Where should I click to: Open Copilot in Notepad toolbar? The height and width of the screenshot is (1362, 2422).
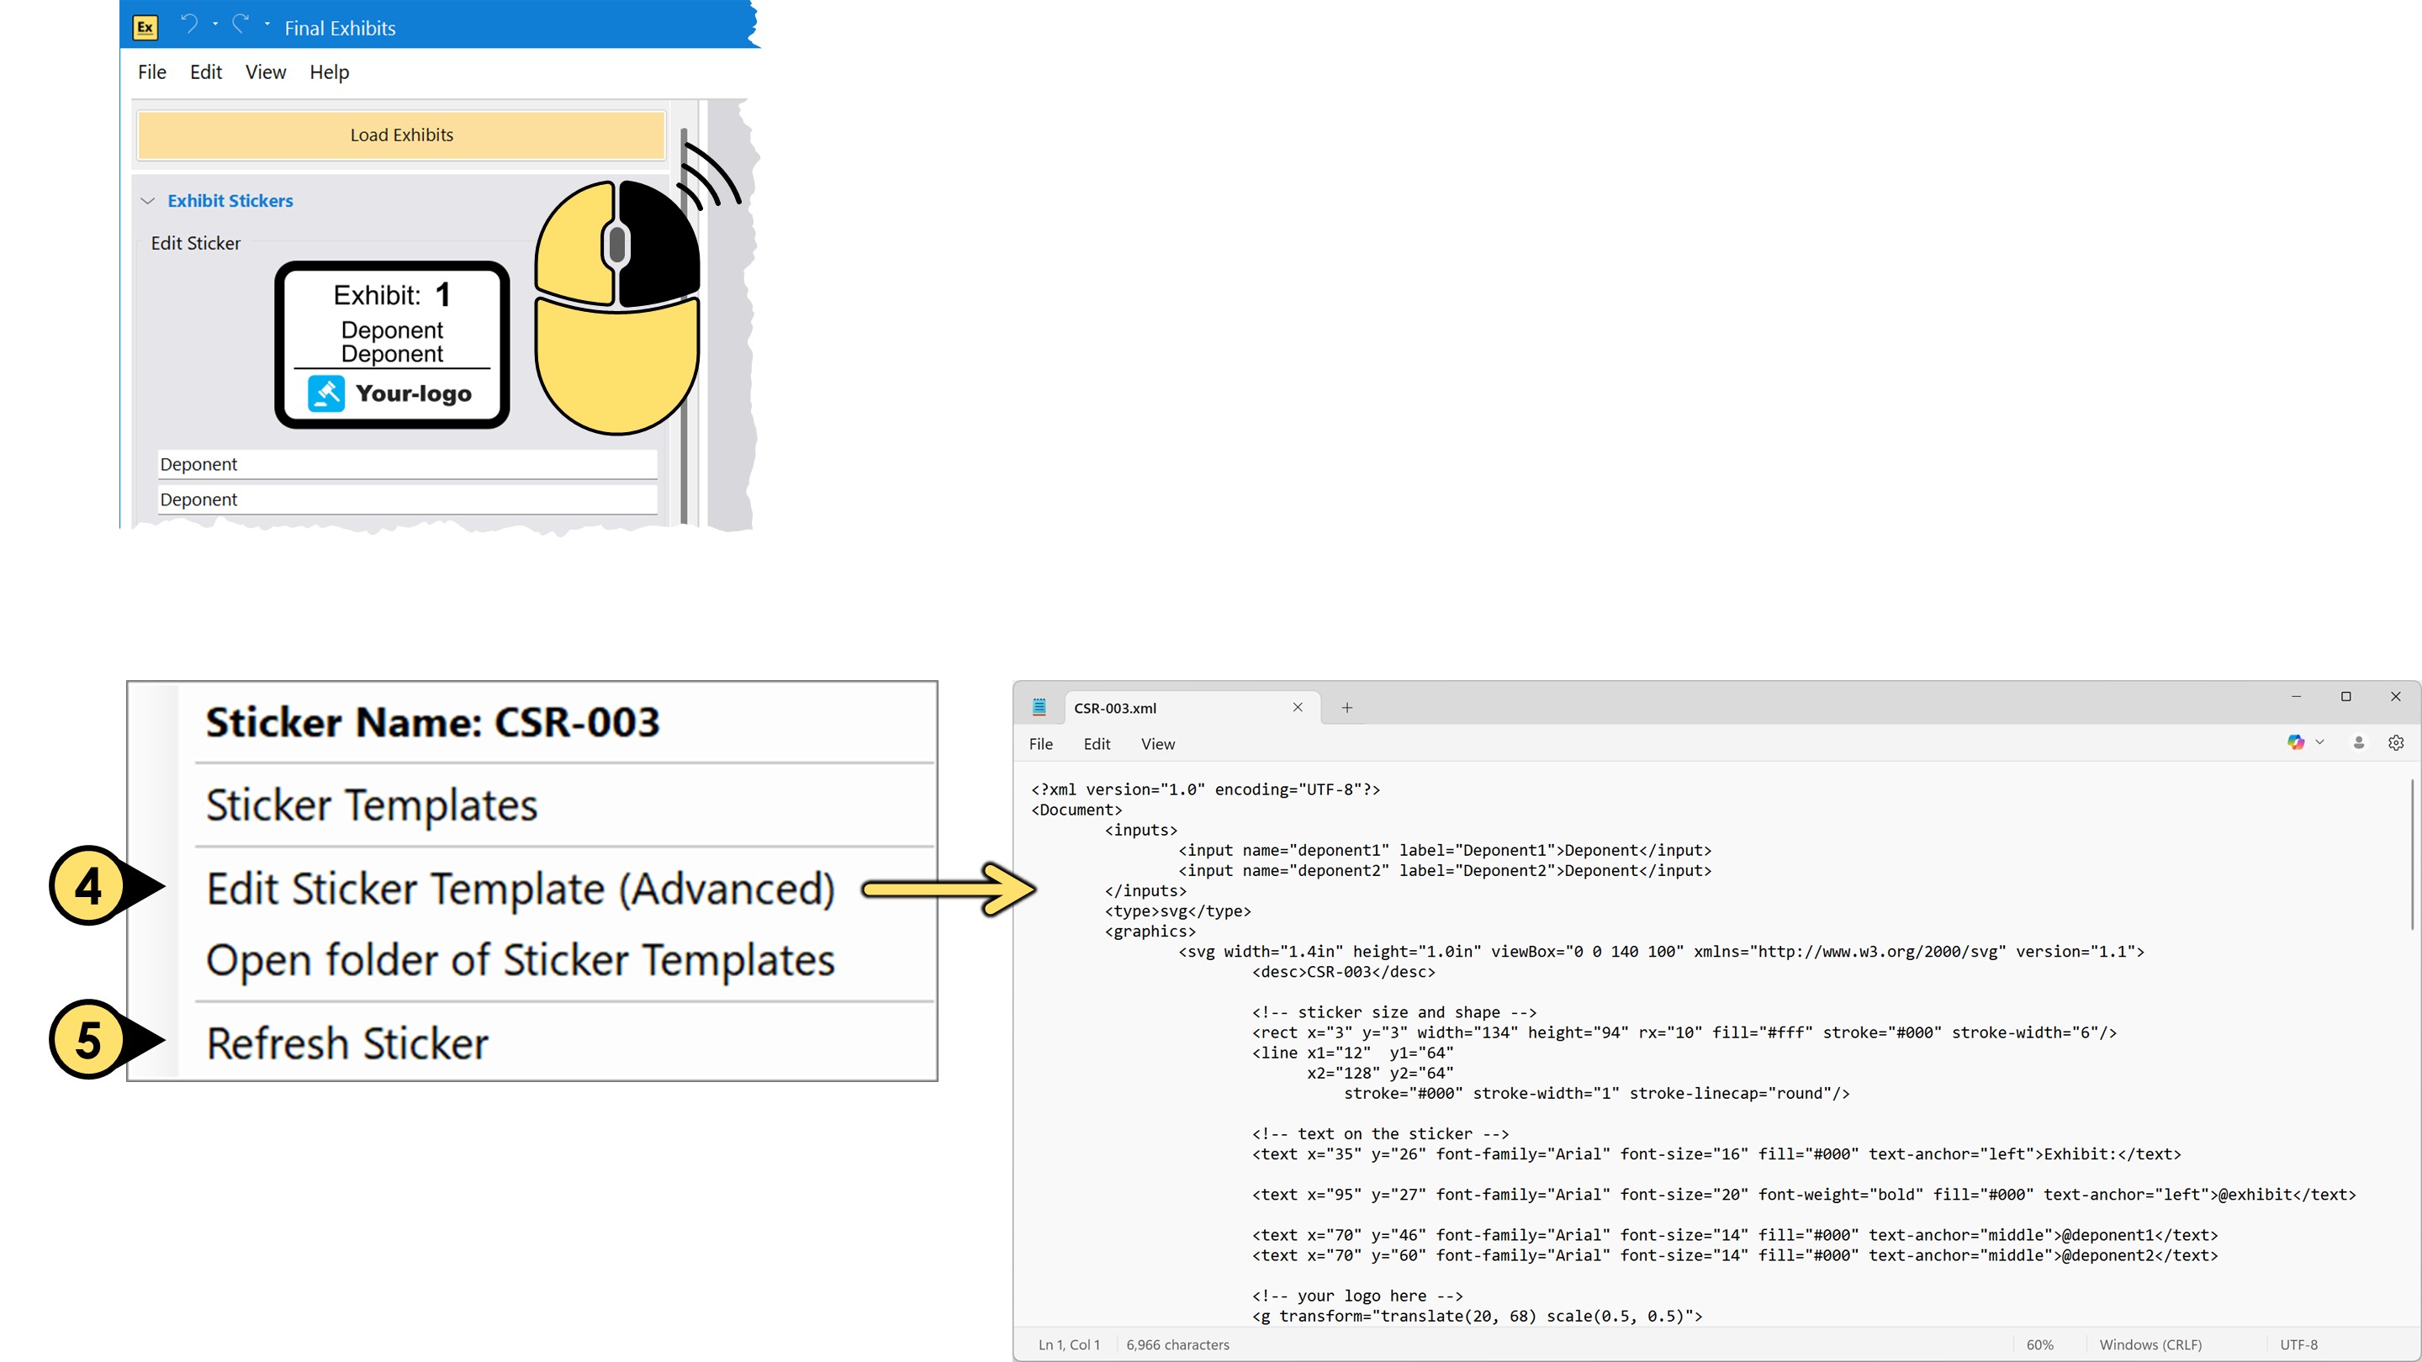(2295, 742)
